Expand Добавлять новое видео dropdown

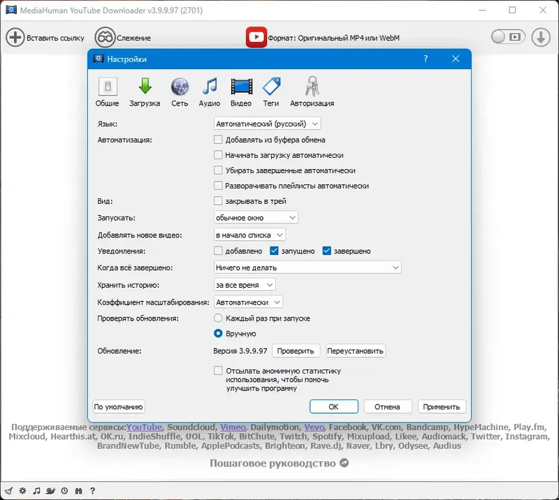click(x=249, y=235)
